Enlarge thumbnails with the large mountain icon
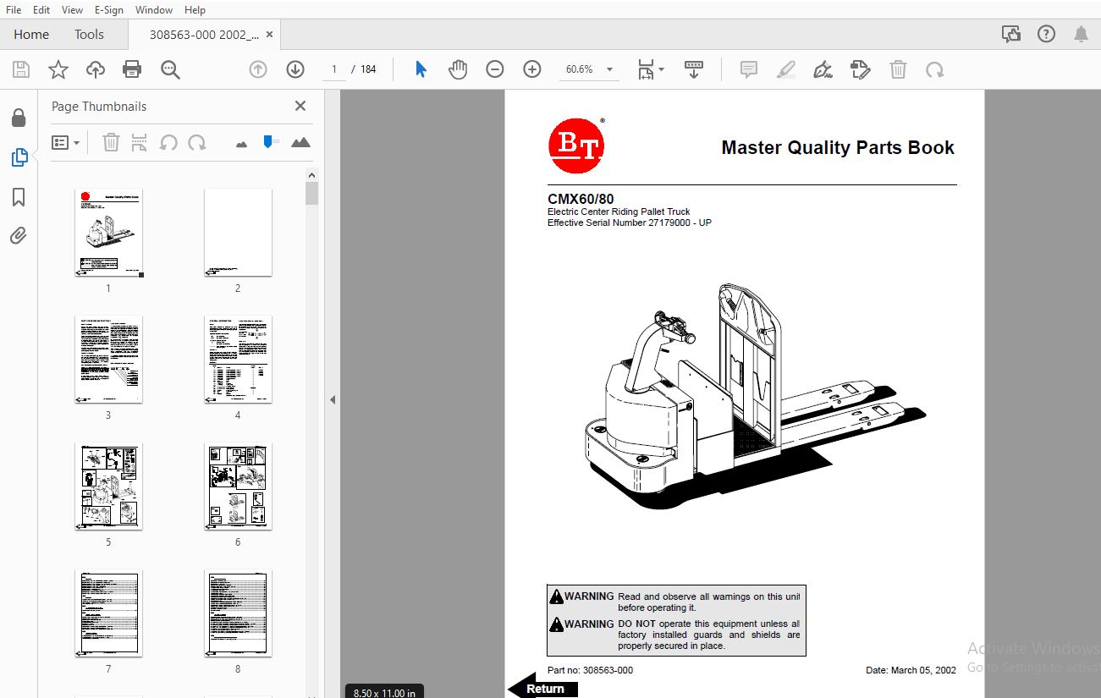 point(300,142)
